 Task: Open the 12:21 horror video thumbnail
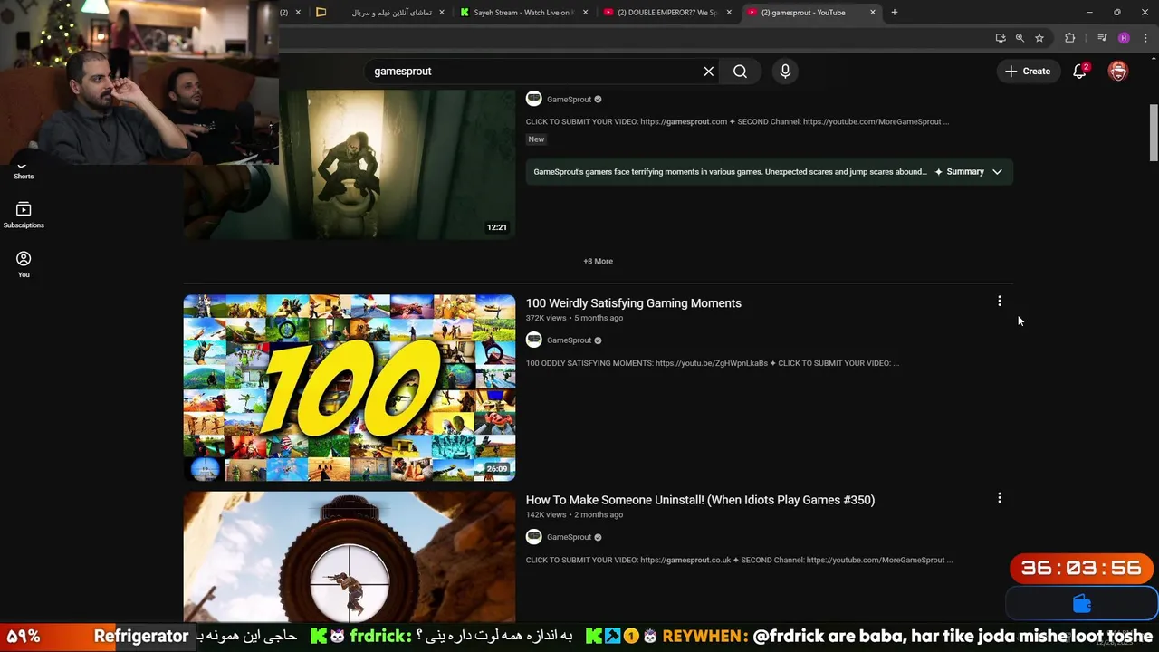click(350, 165)
